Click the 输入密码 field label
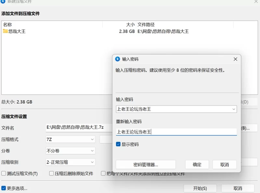Image resolution: width=260 pixels, height=193 pixels. 124,100
